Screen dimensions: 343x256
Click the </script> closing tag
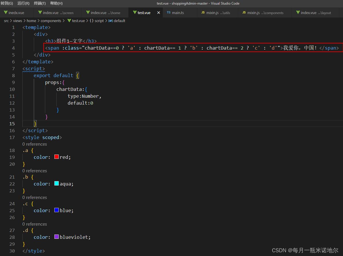point(35,131)
